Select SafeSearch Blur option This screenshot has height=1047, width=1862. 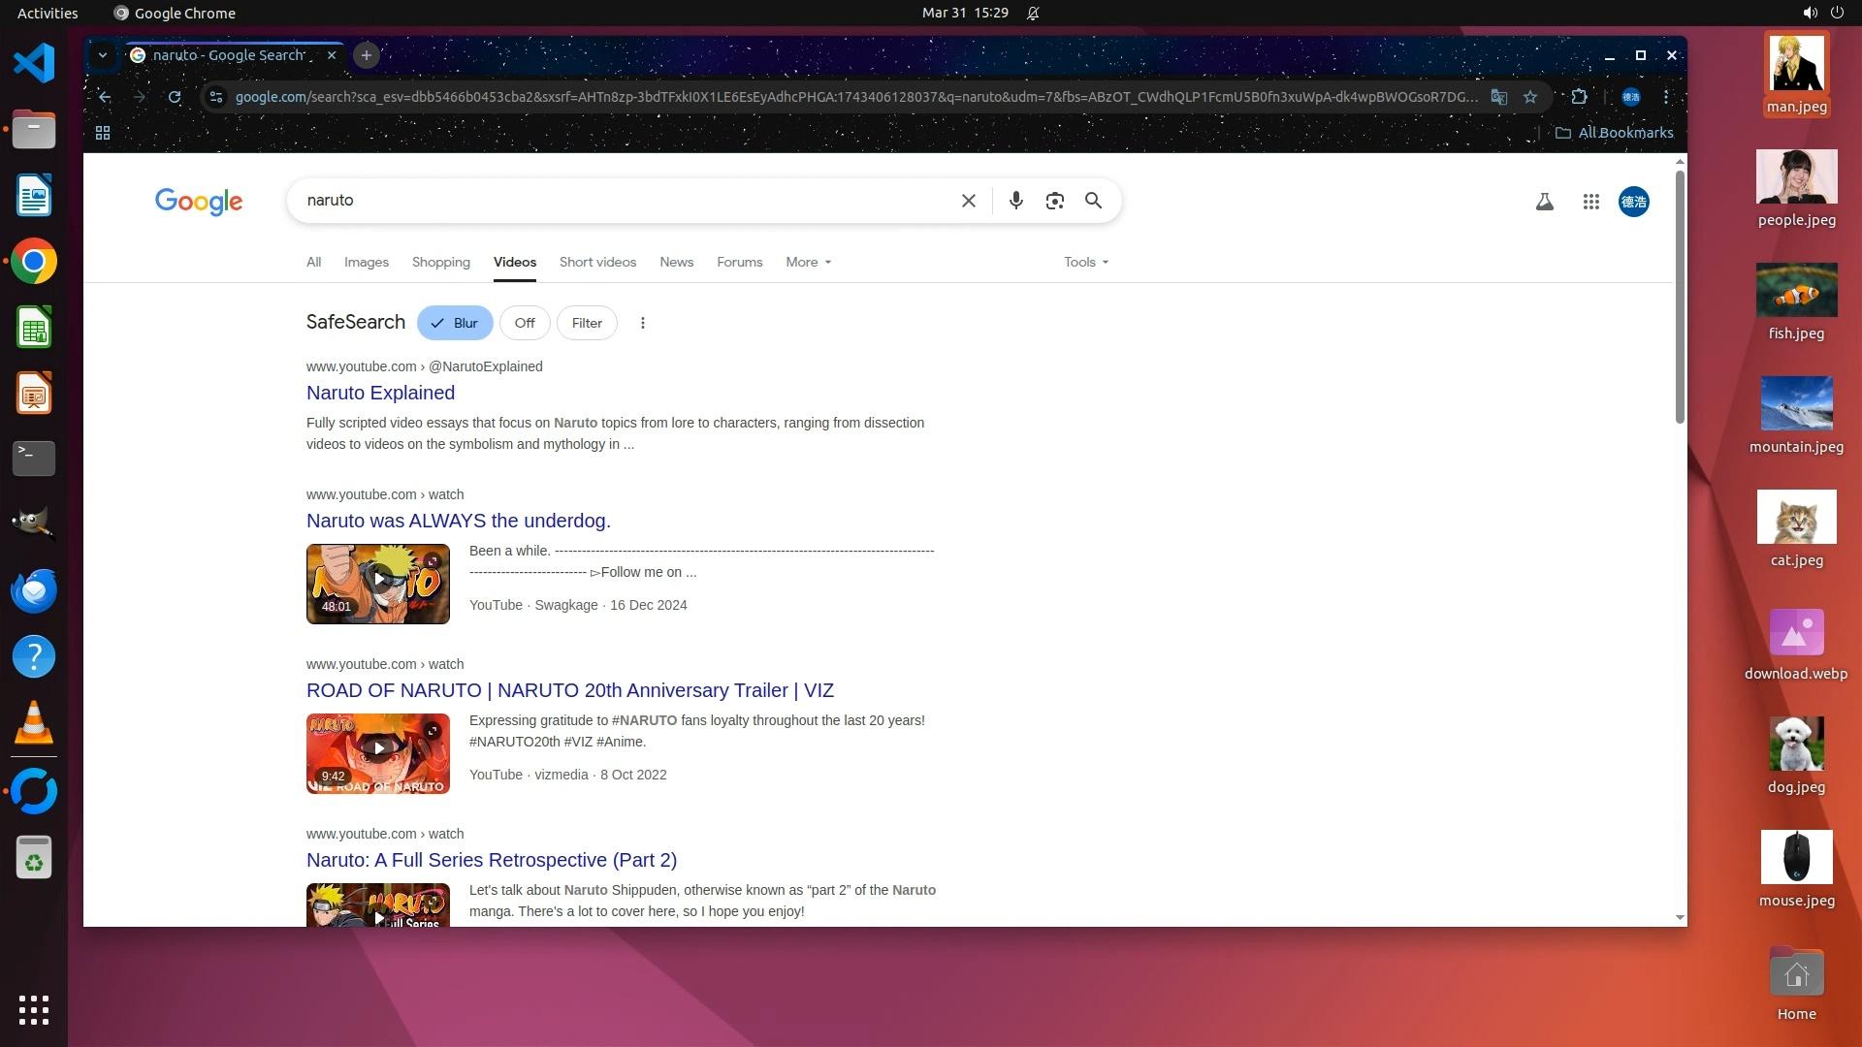(x=455, y=323)
